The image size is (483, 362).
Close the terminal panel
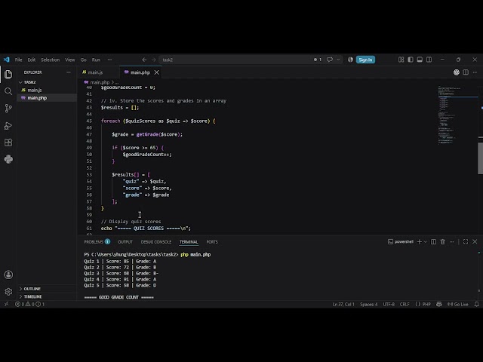pos(475,241)
